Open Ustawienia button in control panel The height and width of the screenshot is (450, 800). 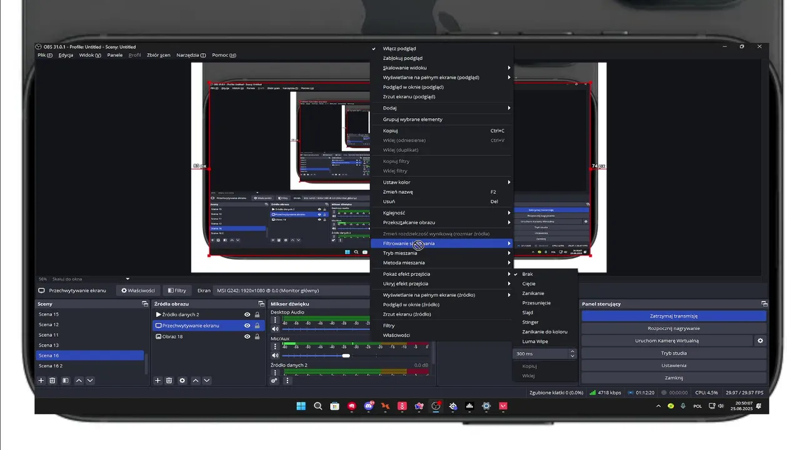point(674,366)
